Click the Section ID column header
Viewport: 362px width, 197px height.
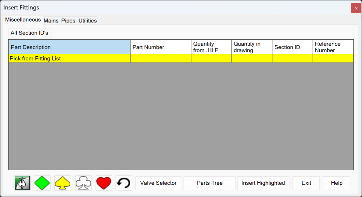click(x=292, y=47)
